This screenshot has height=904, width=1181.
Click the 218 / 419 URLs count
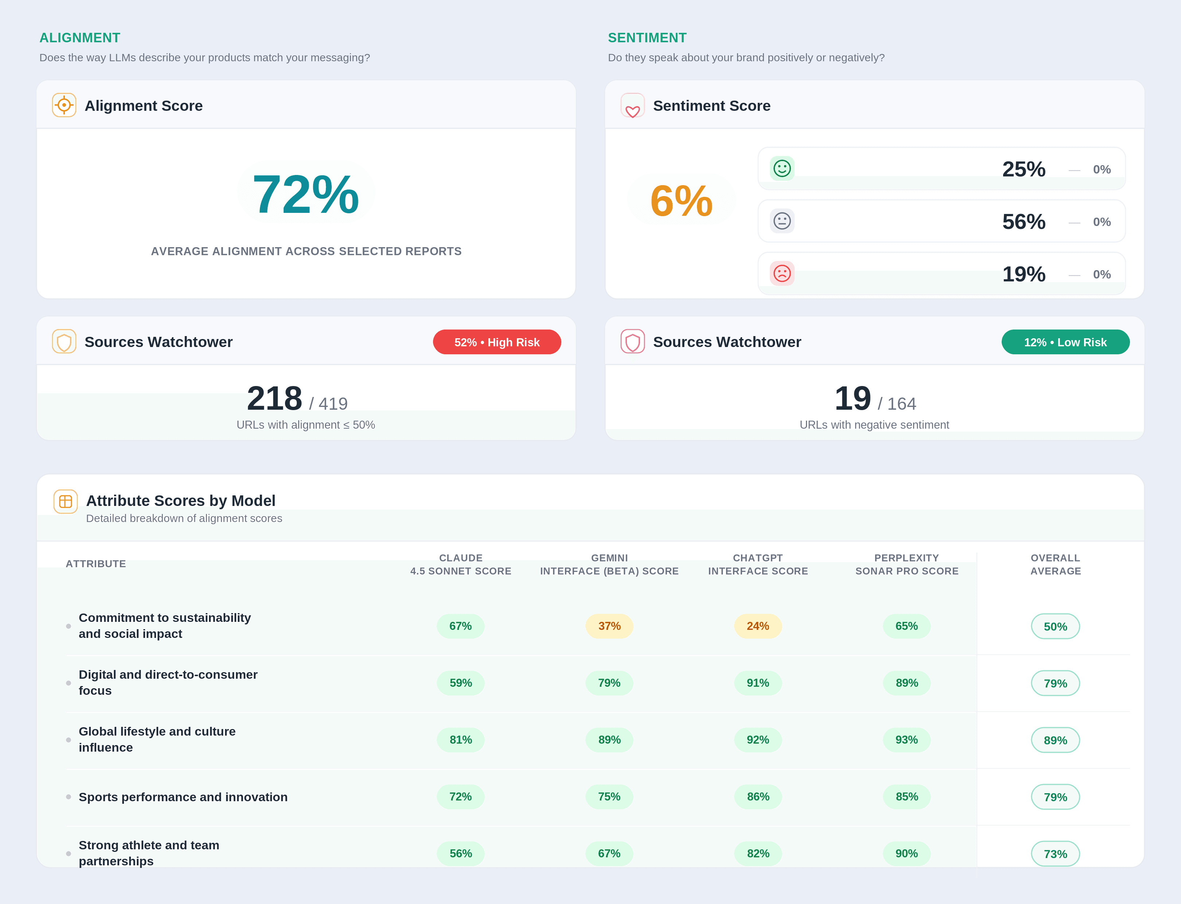[x=297, y=399]
